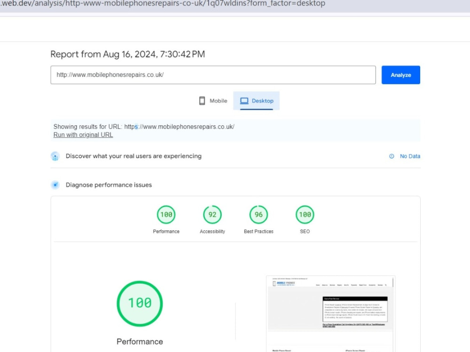Click the report date heading text

point(128,54)
